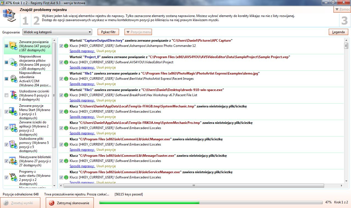Screen dimensions: 351x208
Task: Toggle checkbox for Nieprawidłowe odwołania ActiveX/COM
Action: [6, 79]
